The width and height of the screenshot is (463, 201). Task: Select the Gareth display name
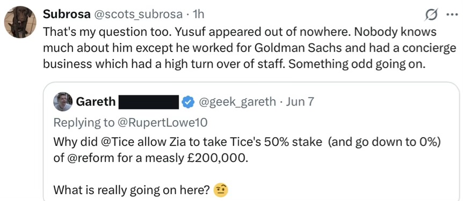click(x=96, y=102)
